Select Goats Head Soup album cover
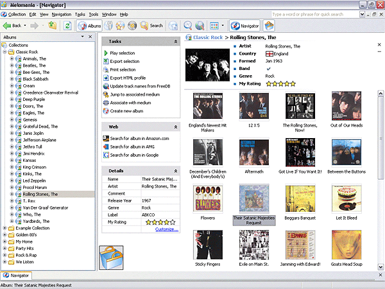 pos(346,245)
